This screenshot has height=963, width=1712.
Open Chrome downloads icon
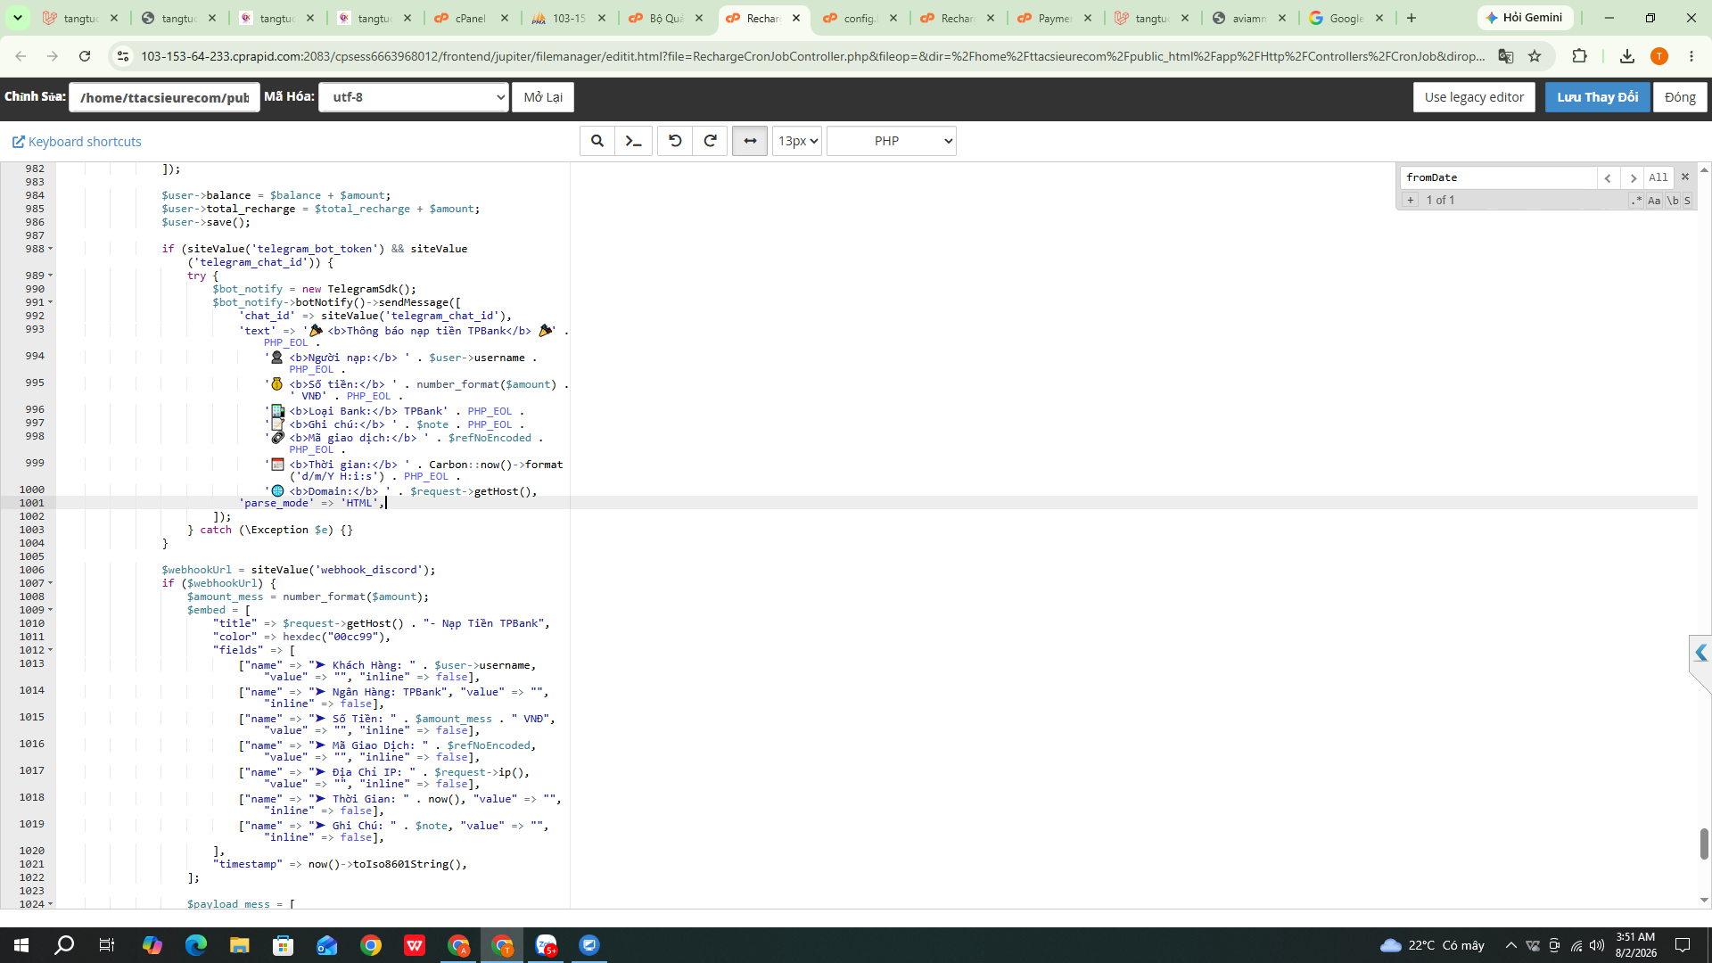[x=1627, y=56]
